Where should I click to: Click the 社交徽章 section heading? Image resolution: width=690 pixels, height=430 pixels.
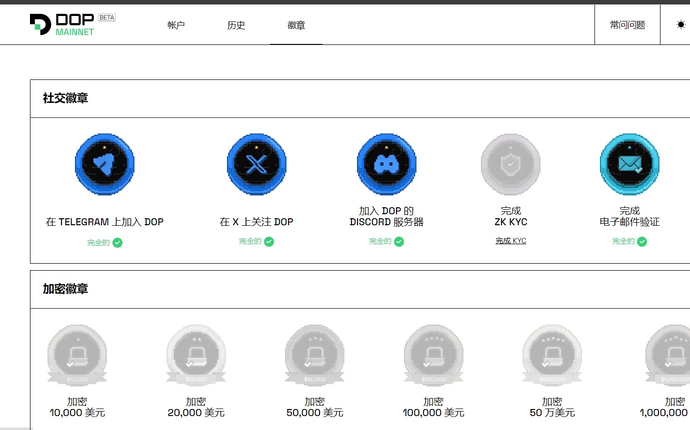point(65,98)
